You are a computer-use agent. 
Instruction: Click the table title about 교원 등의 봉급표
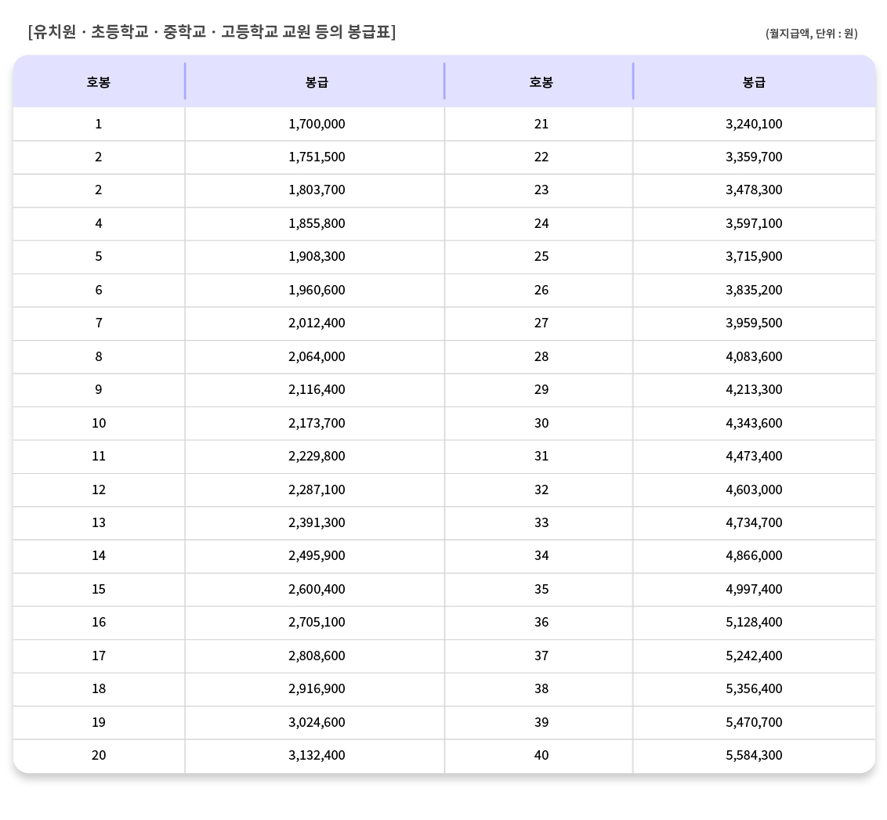pos(212,32)
